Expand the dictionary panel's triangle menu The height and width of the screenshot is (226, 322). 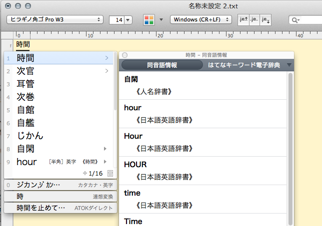(289, 65)
